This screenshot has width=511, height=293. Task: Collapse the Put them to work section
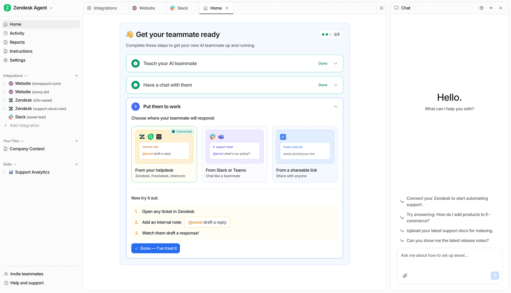[x=335, y=106]
